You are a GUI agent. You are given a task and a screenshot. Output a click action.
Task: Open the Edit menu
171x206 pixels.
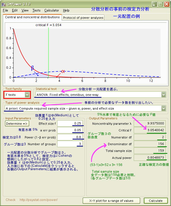15,10
